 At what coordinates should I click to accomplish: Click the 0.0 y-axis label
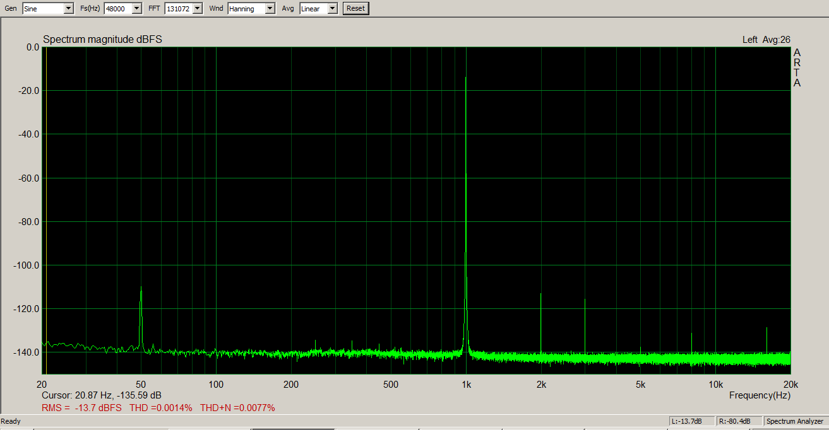click(33, 47)
